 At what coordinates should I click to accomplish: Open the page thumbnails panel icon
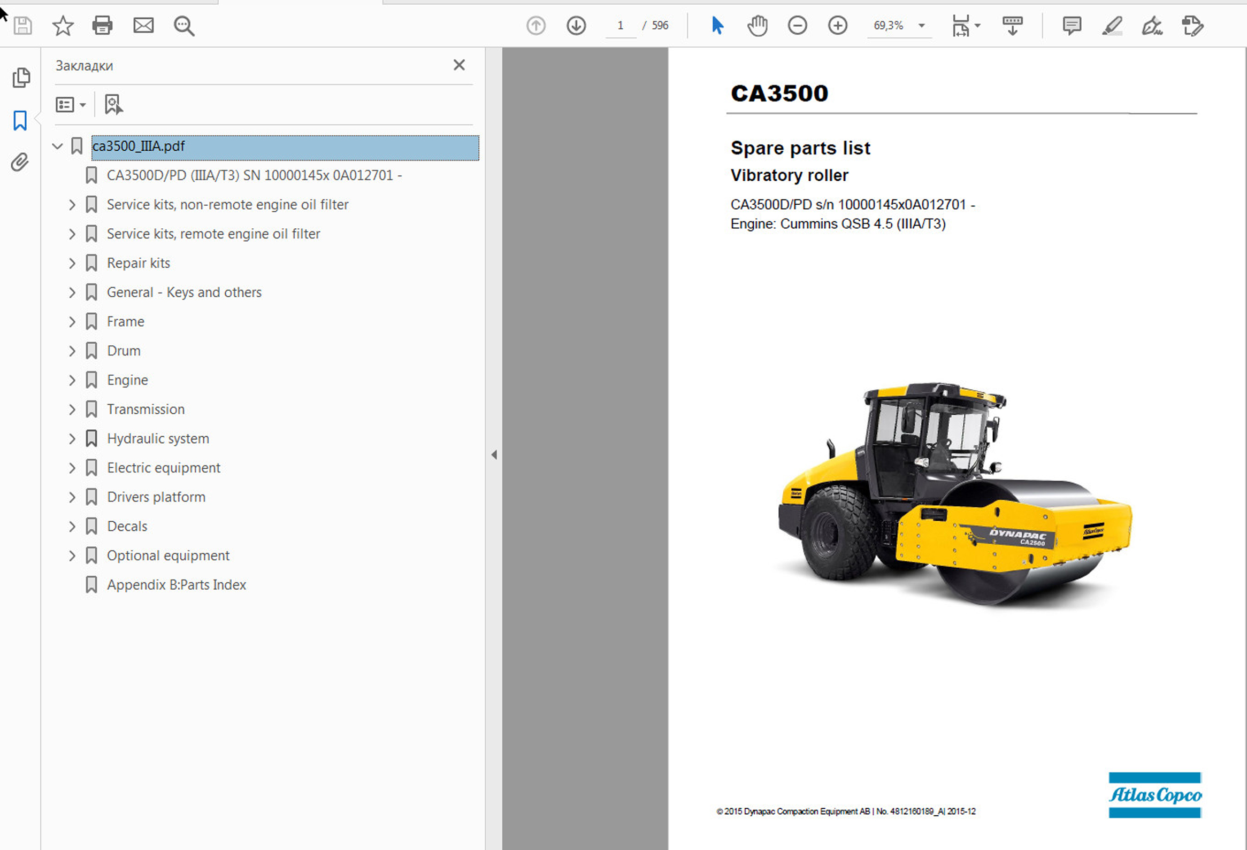coord(21,78)
